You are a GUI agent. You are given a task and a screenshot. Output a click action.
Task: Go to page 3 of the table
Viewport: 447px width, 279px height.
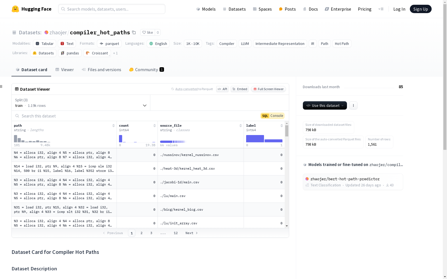pos(151,233)
